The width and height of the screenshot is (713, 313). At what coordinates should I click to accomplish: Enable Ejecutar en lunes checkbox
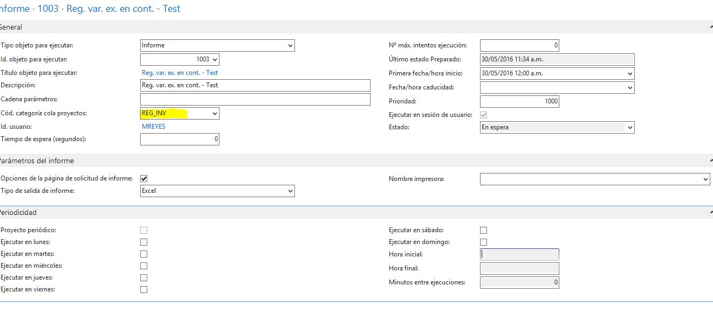pyautogui.click(x=144, y=242)
